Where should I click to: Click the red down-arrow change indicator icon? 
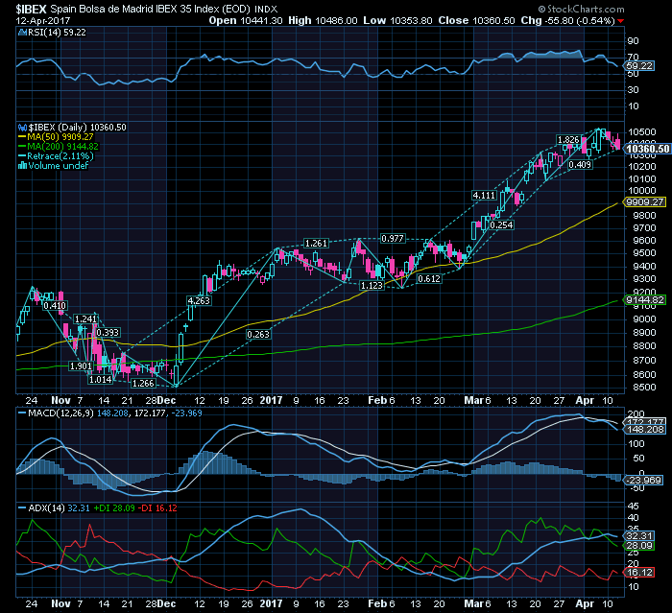620,21
